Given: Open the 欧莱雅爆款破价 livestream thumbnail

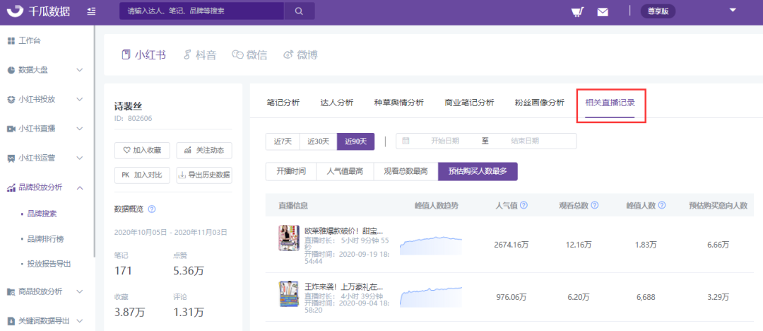Looking at the screenshot, I should coord(288,238).
